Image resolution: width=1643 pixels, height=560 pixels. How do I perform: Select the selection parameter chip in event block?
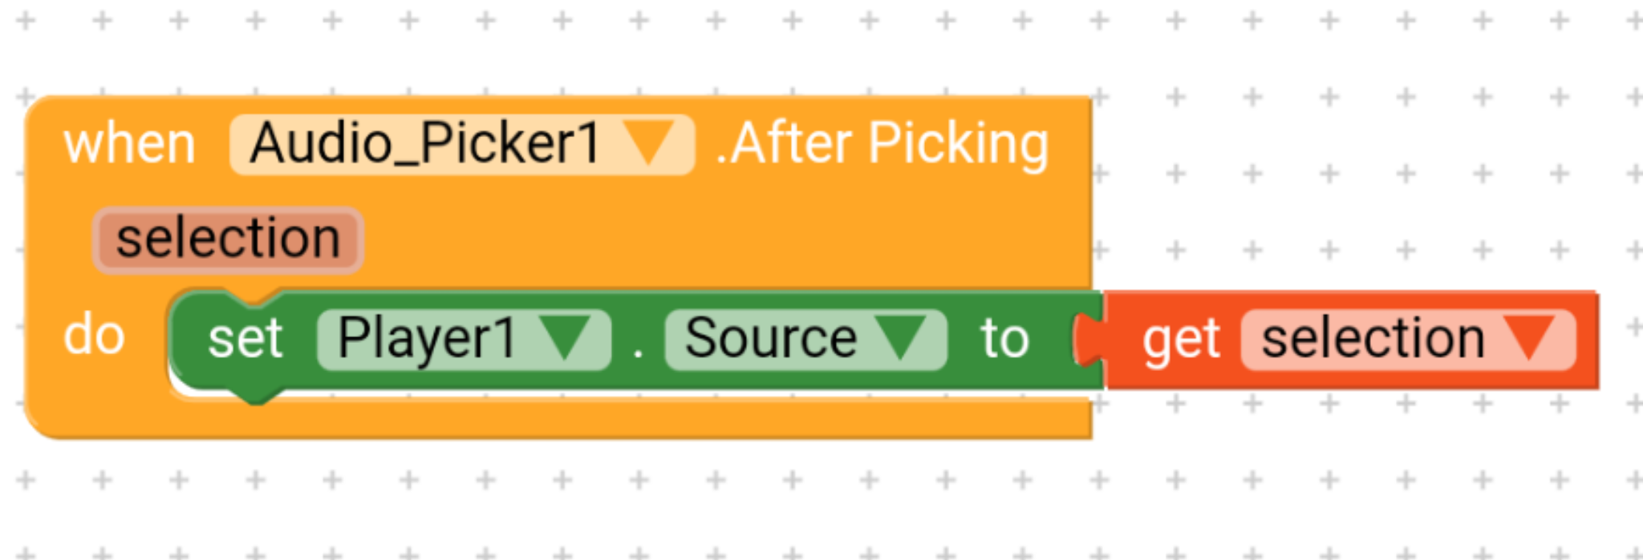tap(229, 240)
